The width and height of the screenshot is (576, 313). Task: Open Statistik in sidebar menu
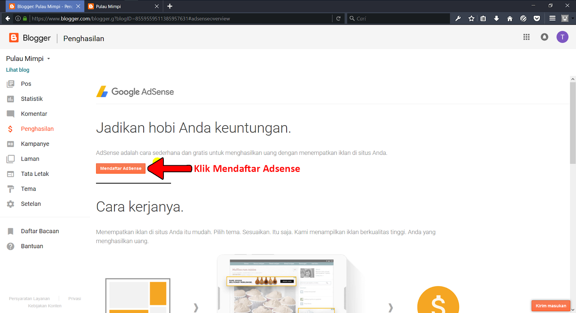pyautogui.click(x=32, y=99)
